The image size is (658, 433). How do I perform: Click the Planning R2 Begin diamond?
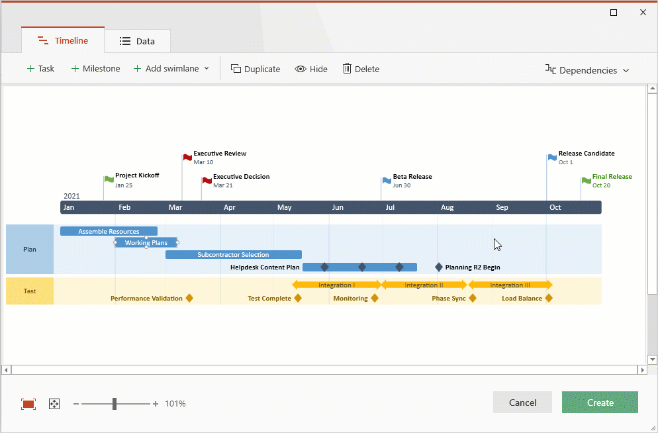click(439, 267)
